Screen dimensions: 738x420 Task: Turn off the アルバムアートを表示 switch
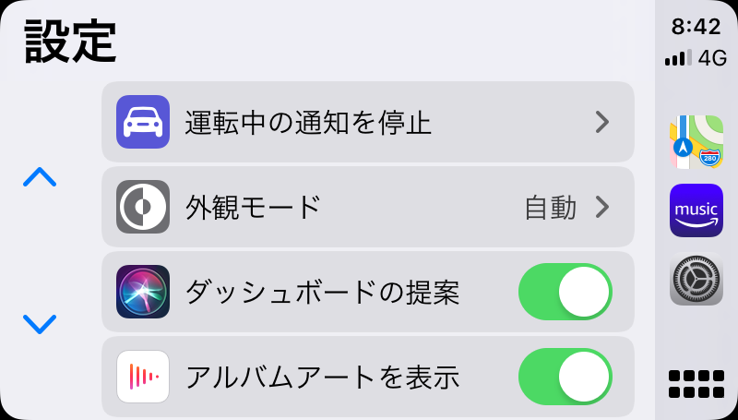coord(565,377)
